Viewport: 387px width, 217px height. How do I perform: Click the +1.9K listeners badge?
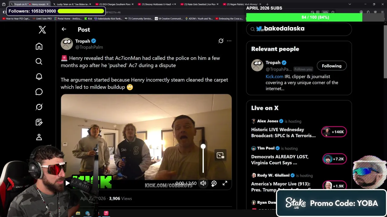click(334, 186)
